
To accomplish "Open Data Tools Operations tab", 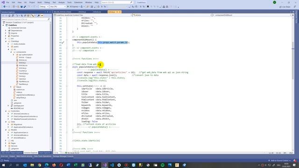I will (43, 156).
